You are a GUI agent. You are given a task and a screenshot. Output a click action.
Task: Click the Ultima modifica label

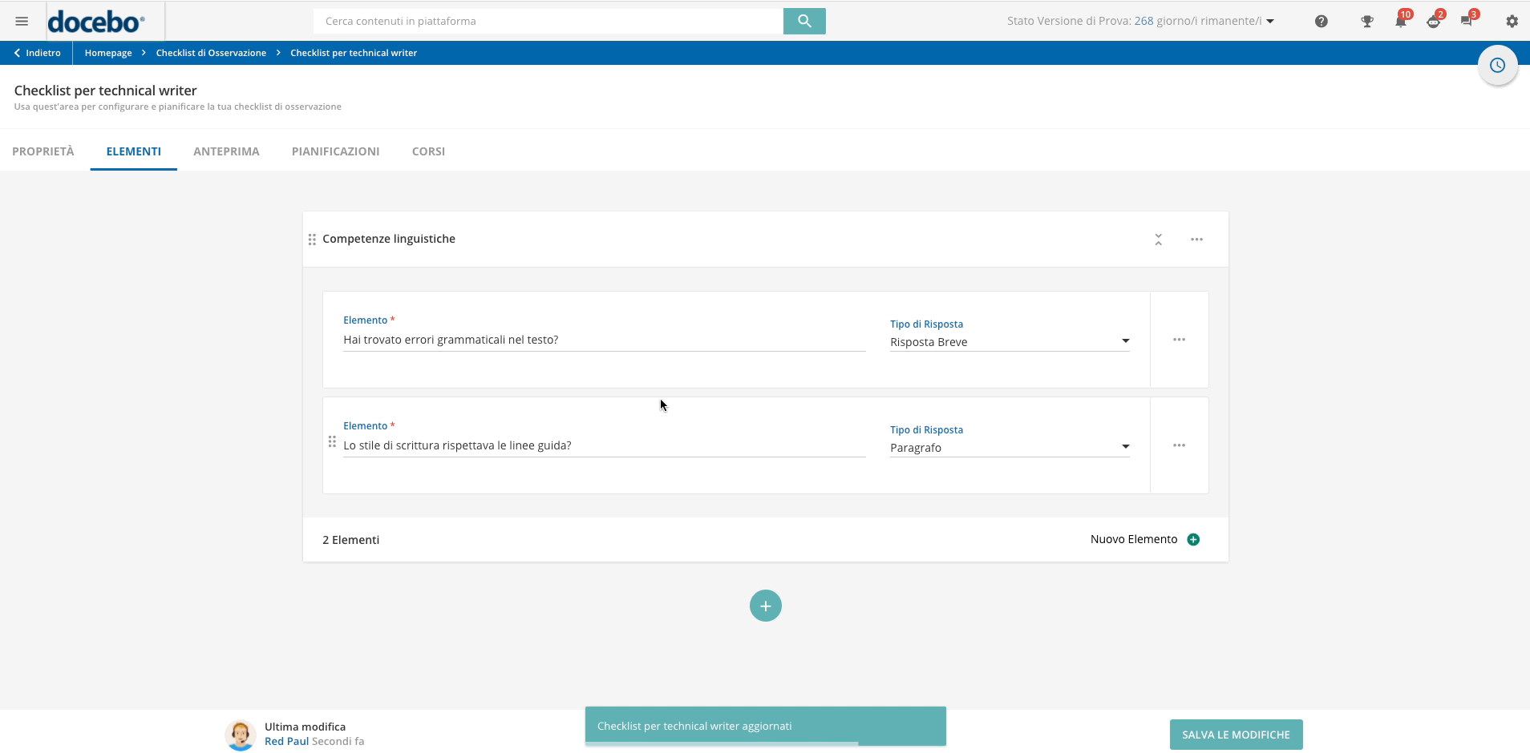coord(305,727)
